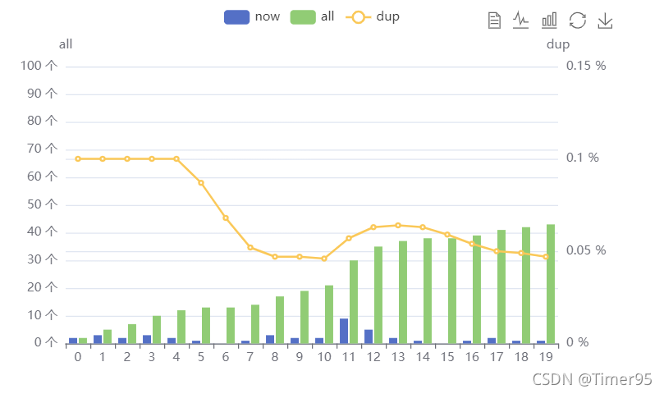This screenshot has width=664, height=394.
Task: Select the green bar at x-value 8
Action: click(x=280, y=320)
